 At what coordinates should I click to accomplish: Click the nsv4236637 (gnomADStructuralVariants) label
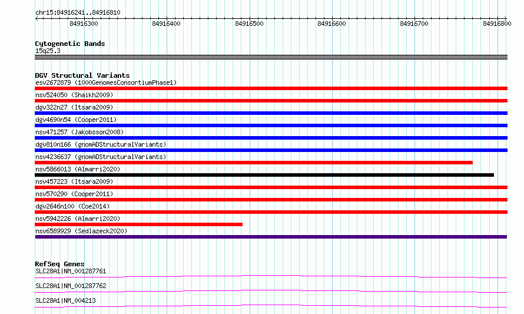(101, 157)
